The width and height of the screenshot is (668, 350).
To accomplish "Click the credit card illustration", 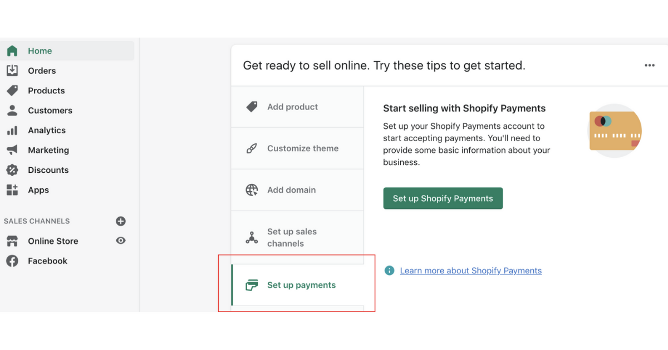I will 615,131.
